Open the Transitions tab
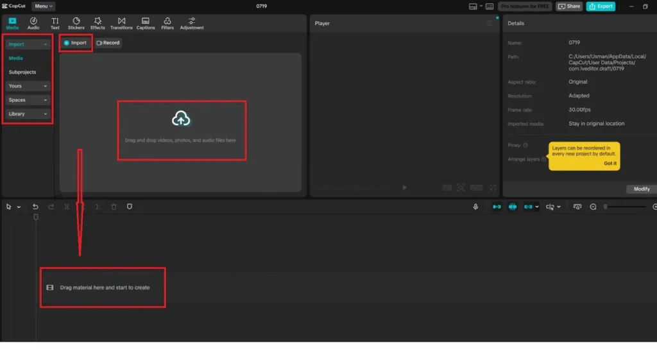The height and width of the screenshot is (349, 657). click(x=121, y=24)
